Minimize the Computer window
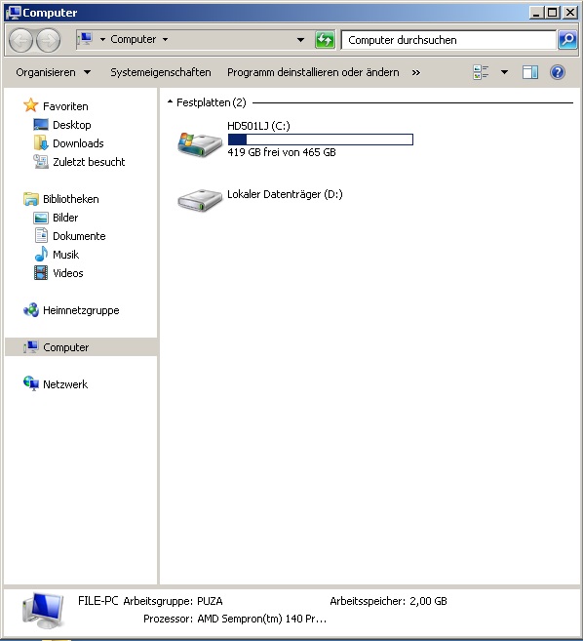The width and height of the screenshot is (583, 641). pos(536,13)
